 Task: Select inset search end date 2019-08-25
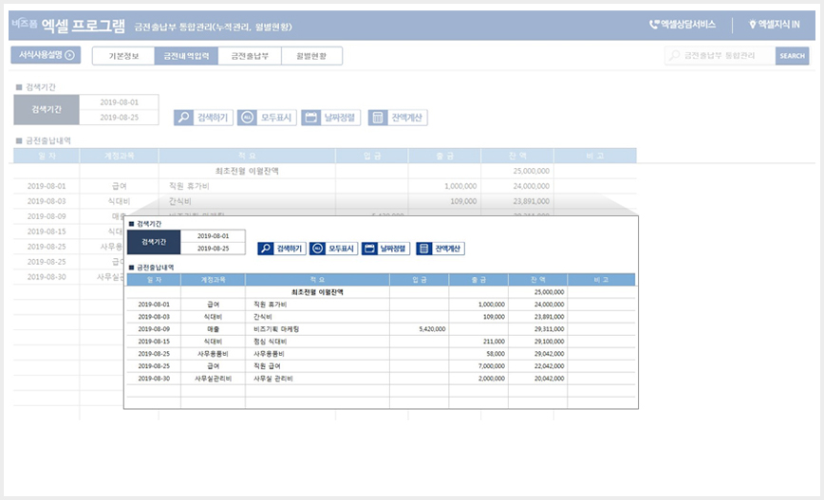click(213, 249)
